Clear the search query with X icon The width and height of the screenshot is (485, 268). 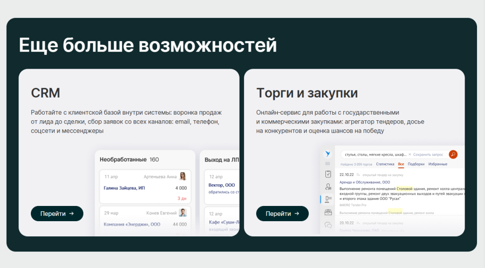[x=410, y=154]
